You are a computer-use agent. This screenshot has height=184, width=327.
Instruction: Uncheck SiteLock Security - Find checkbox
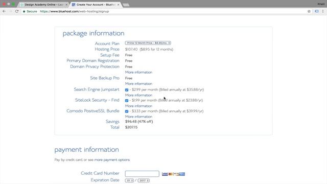(x=127, y=101)
